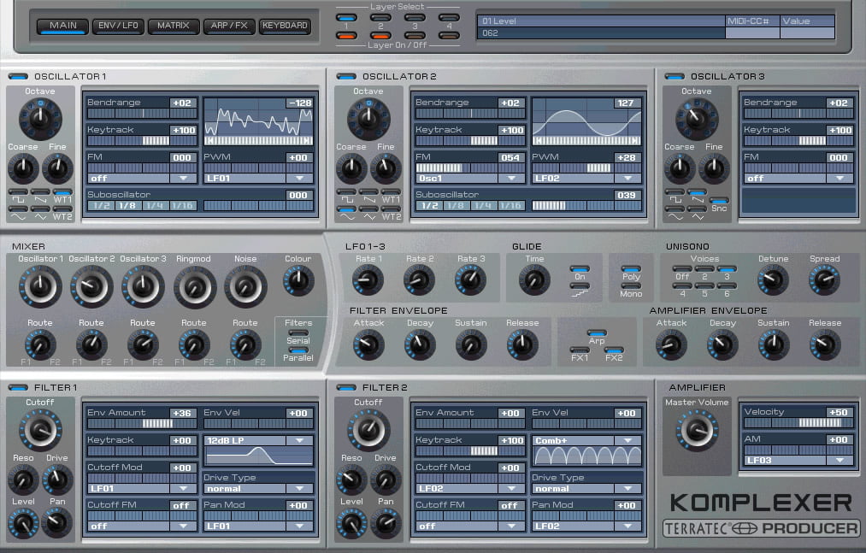The height and width of the screenshot is (553, 866).
Task: Select the glide staircase mode button
Action: pyautogui.click(x=580, y=286)
